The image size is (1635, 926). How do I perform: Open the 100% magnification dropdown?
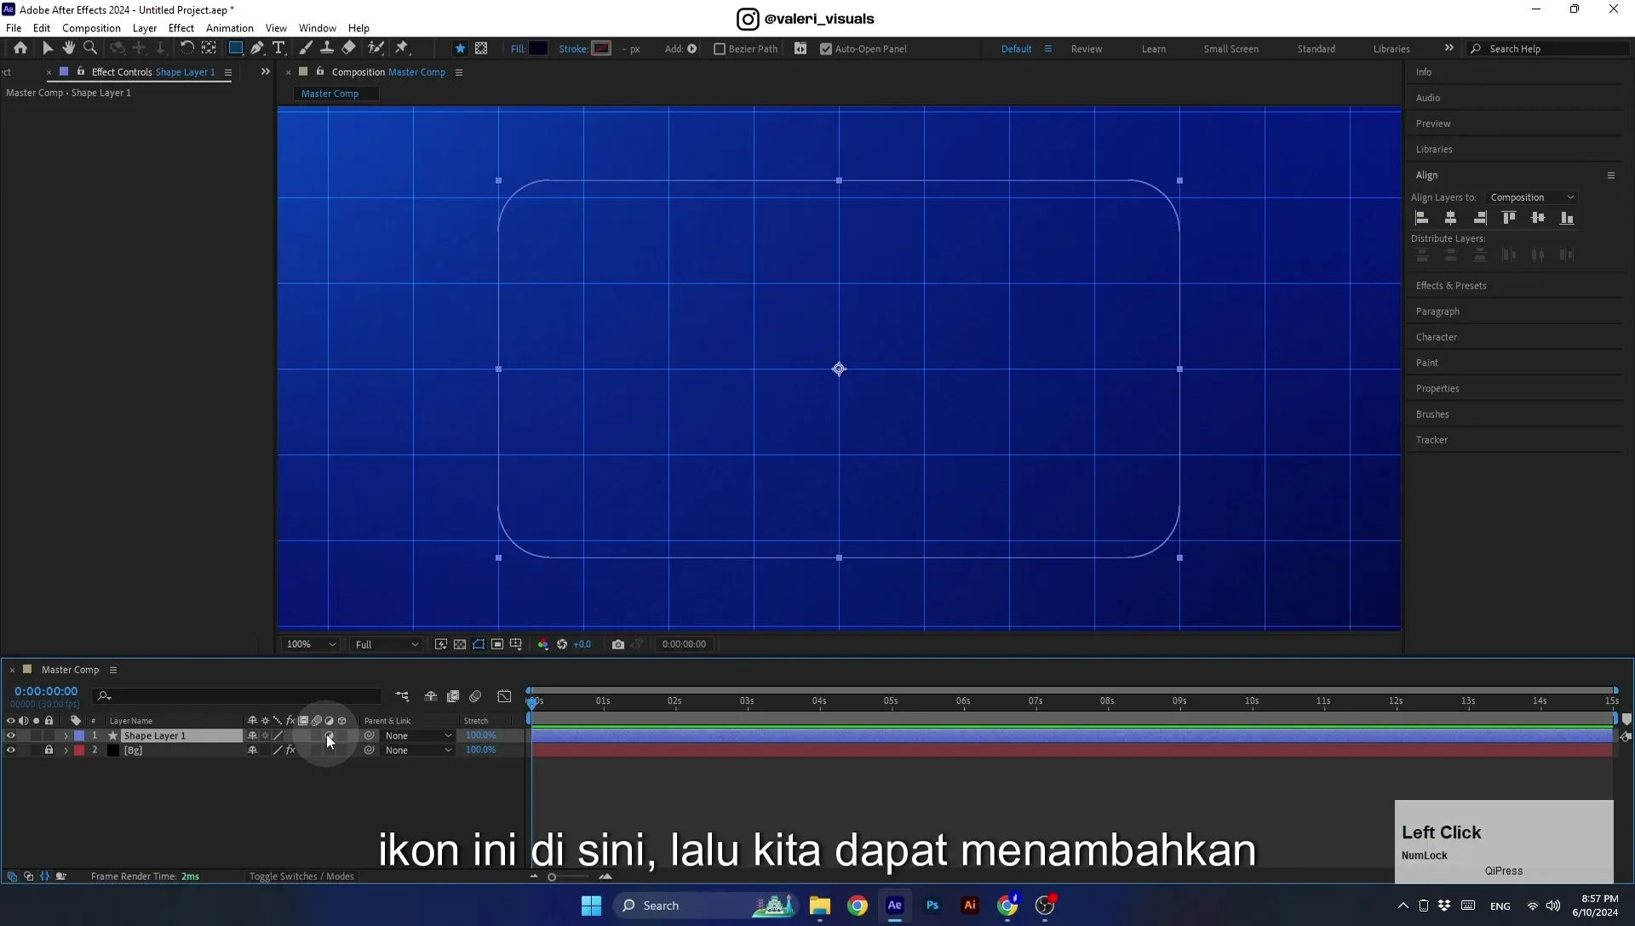tap(311, 644)
